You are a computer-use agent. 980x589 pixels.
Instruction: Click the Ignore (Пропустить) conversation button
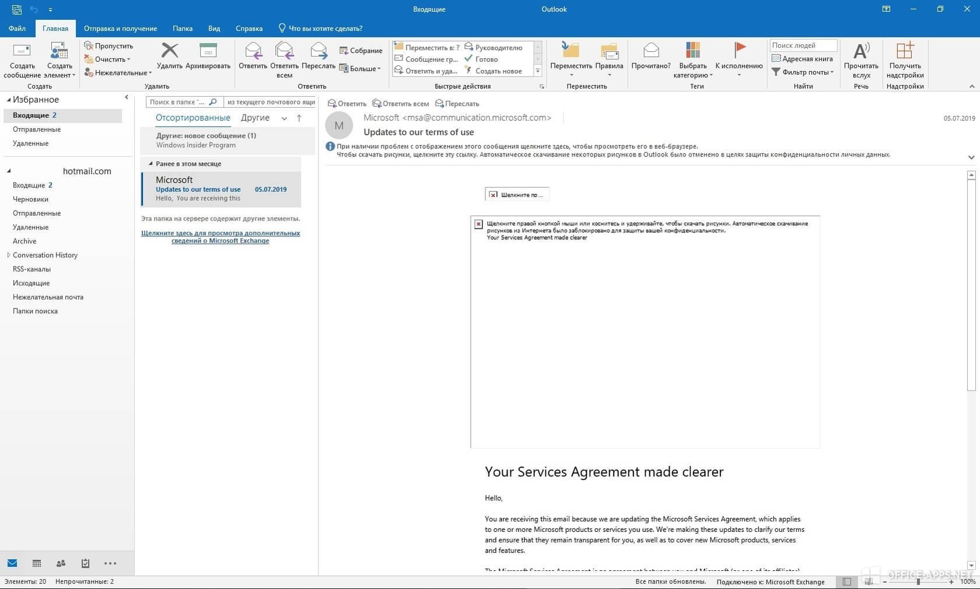point(108,45)
